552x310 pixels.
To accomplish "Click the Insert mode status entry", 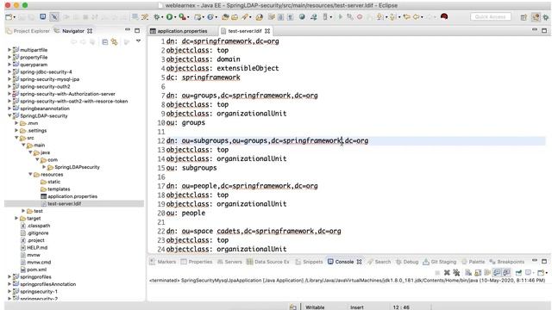I will coord(356,307).
